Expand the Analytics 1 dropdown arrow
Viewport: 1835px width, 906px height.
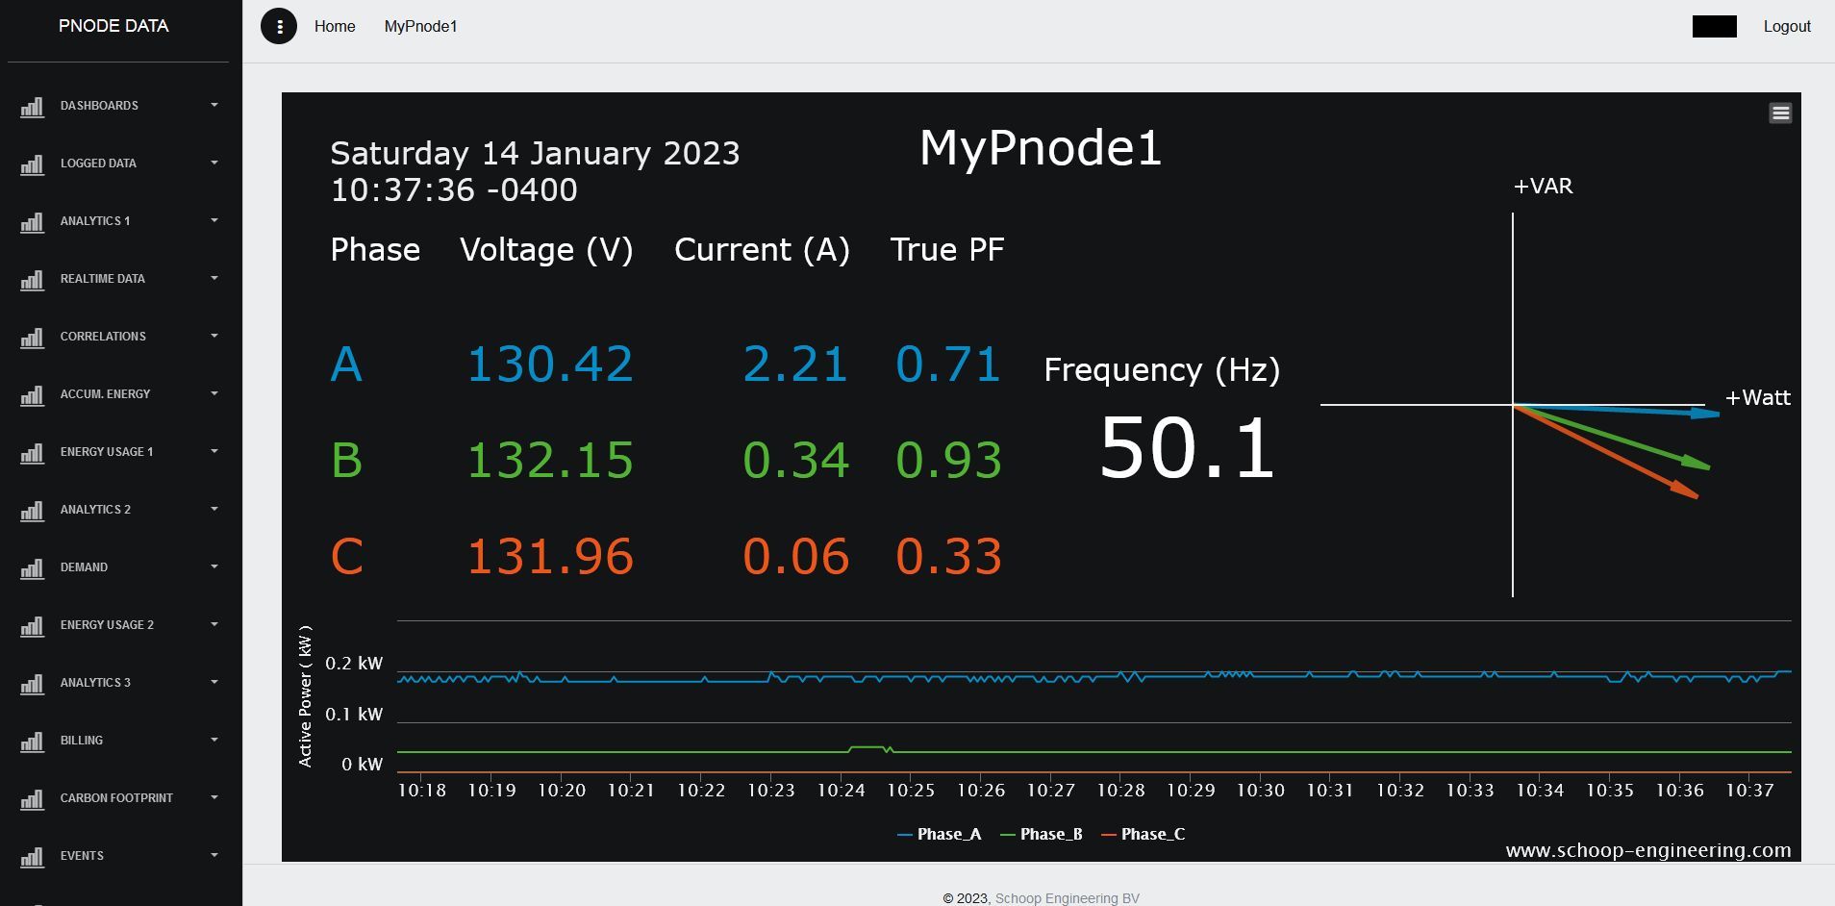pyautogui.click(x=214, y=220)
